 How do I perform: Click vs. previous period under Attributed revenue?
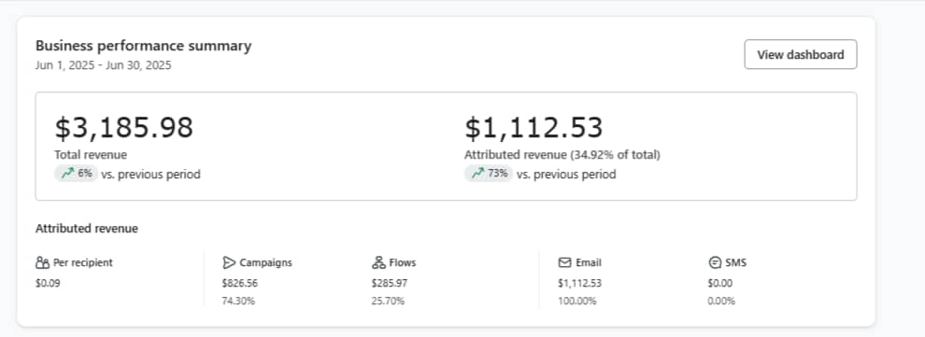(x=566, y=175)
